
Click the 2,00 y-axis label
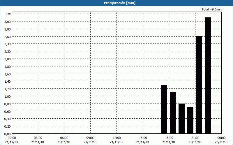pyautogui.click(x=8, y=59)
